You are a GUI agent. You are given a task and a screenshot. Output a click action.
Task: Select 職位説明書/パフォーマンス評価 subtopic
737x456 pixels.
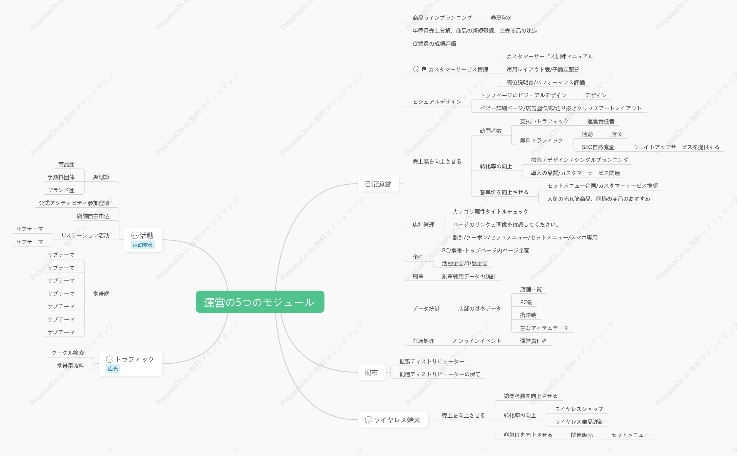click(545, 82)
